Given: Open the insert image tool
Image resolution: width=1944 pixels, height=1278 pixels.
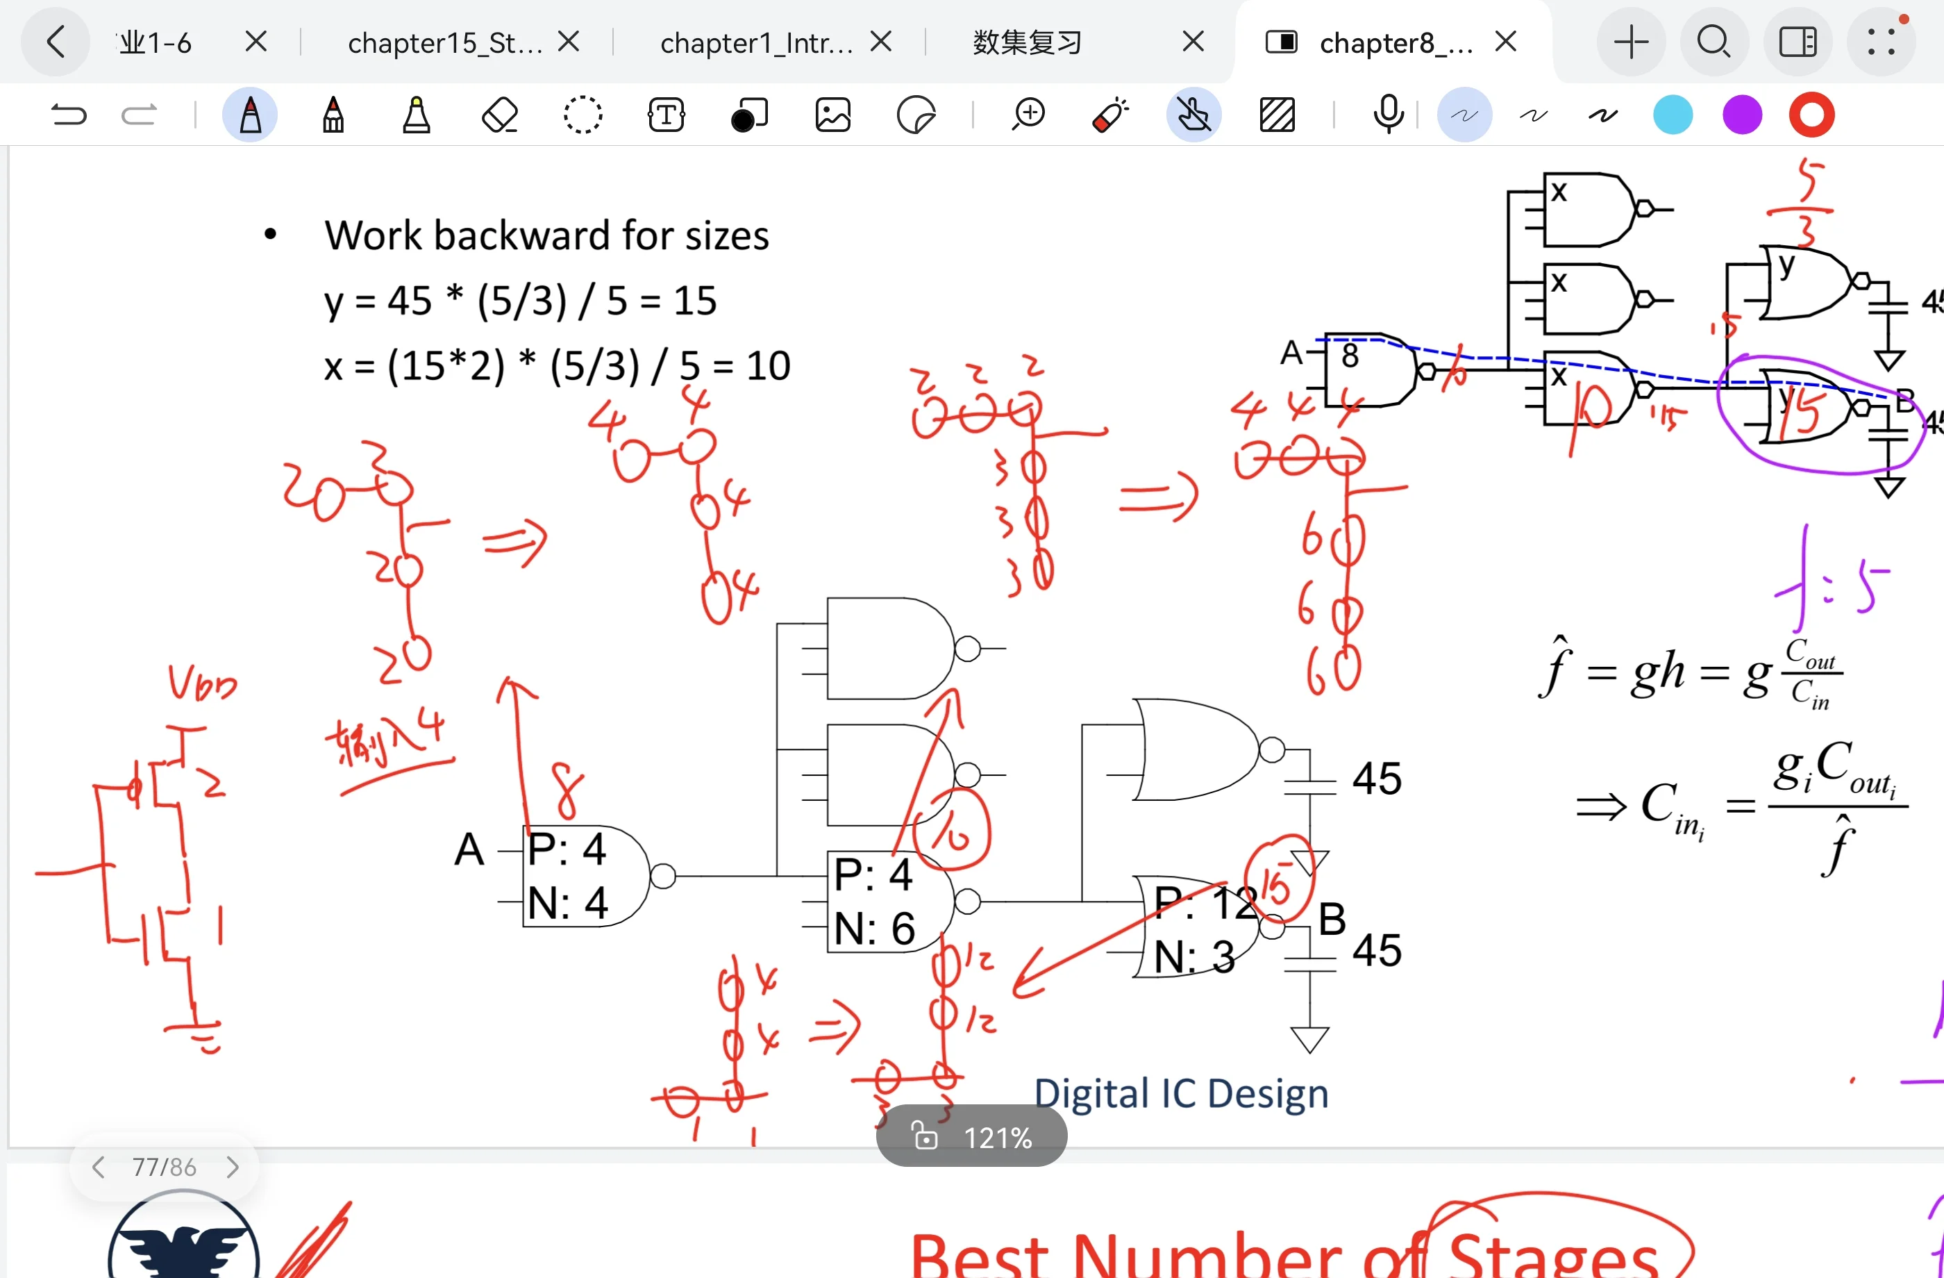Looking at the screenshot, I should 832,115.
